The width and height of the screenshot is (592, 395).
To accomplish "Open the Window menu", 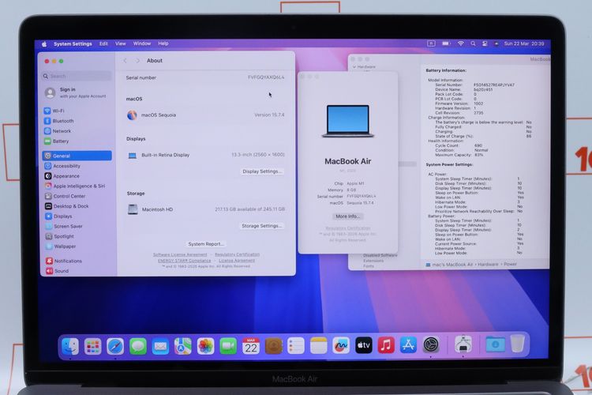I will tap(142, 43).
